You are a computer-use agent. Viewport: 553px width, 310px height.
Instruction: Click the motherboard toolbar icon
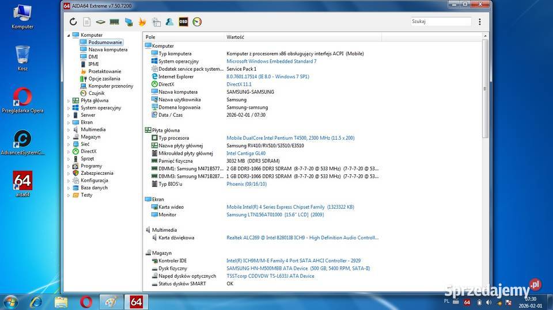pyautogui.click(x=100, y=22)
